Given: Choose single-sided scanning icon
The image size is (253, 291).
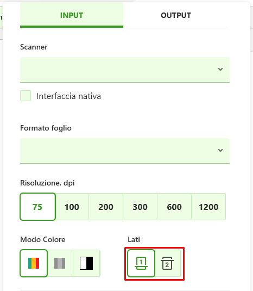Looking at the screenshot, I should point(141,263).
